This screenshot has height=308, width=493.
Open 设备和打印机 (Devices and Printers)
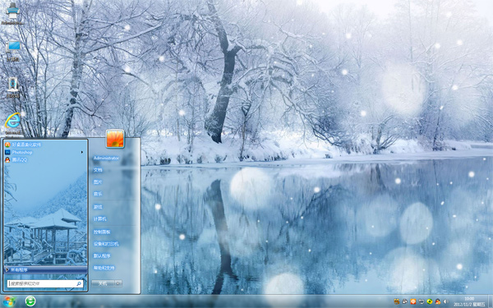pyautogui.click(x=106, y=244)
